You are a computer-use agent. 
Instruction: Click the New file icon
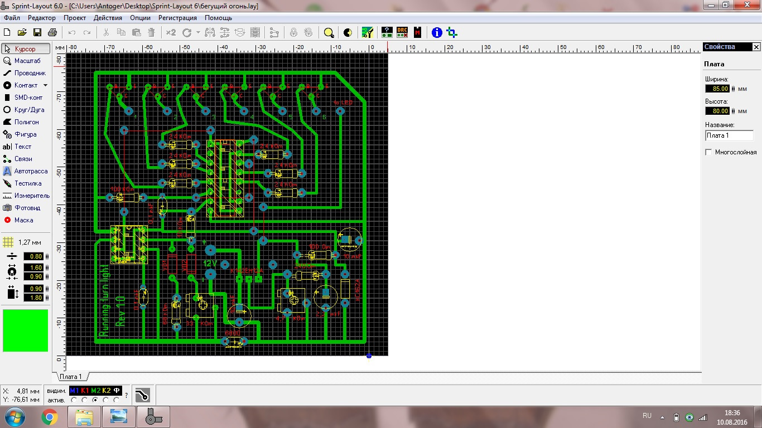point(8,32)
